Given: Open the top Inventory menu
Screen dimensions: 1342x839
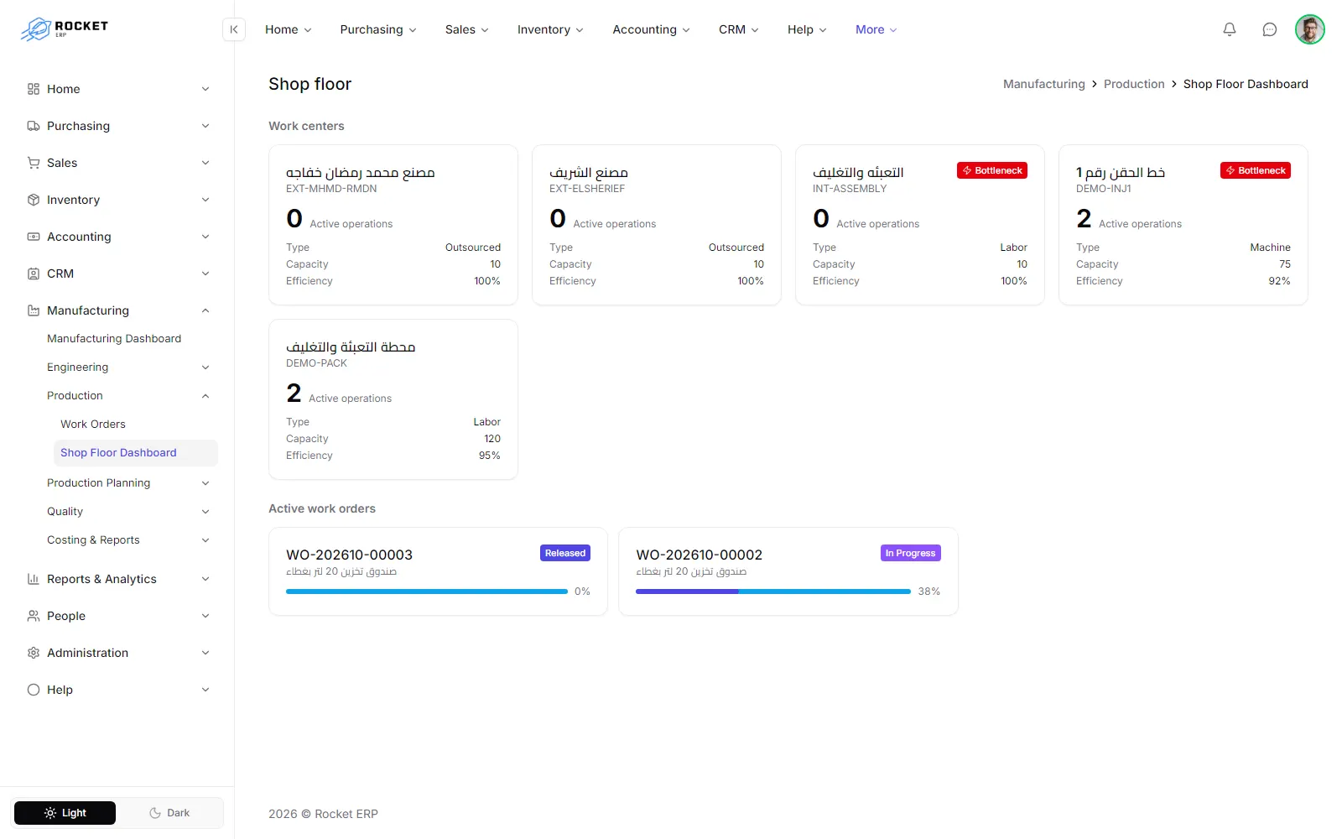Looking at the screenshot, I should coord(550,29).
